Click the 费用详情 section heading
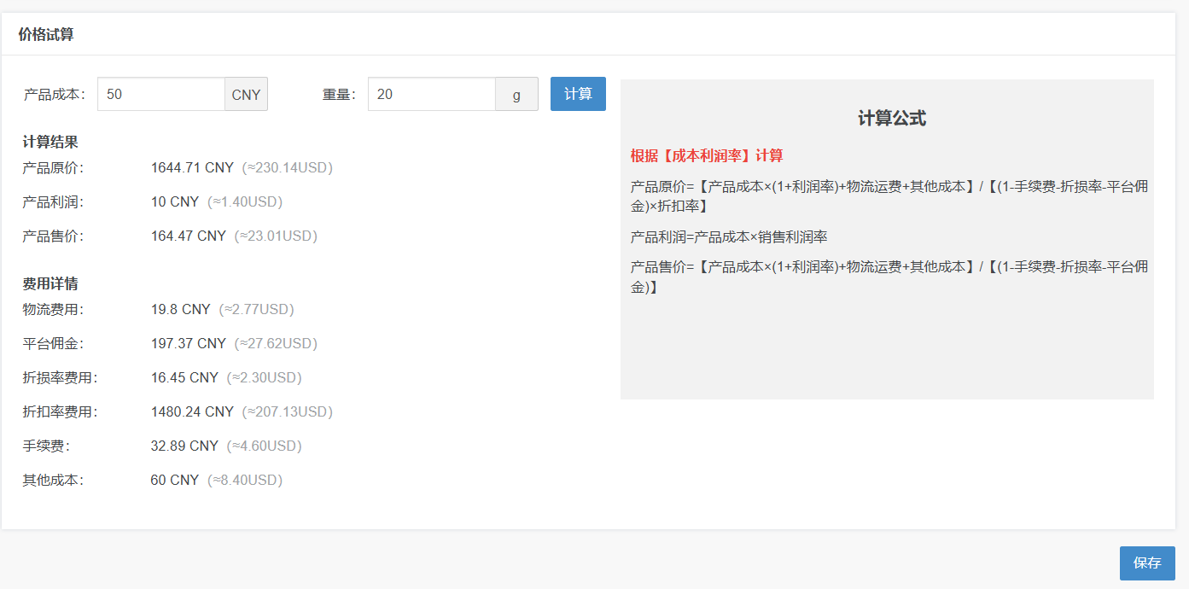Screen dimensions: 1189x589 pos(50,283)
